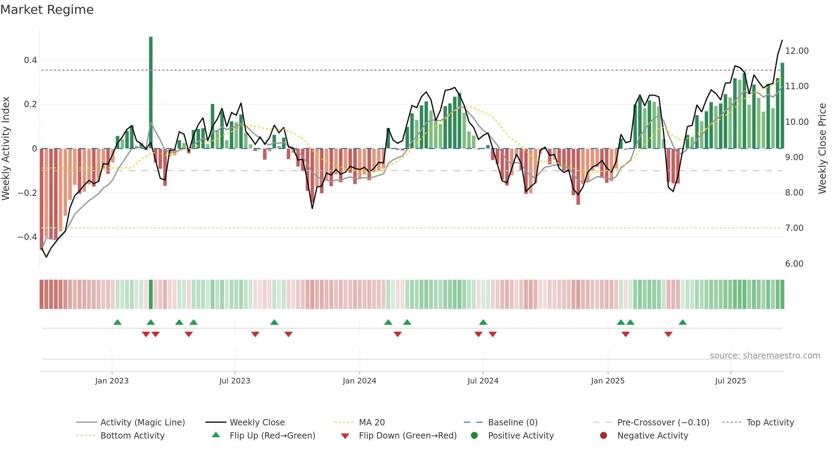
Task: Click the green Flip Up legend triangle icon
Action: click(216, 435)
